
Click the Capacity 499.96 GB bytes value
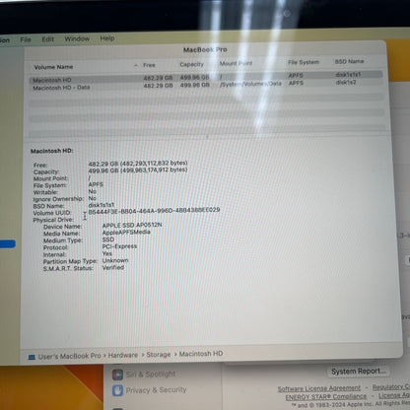(138, 171)
